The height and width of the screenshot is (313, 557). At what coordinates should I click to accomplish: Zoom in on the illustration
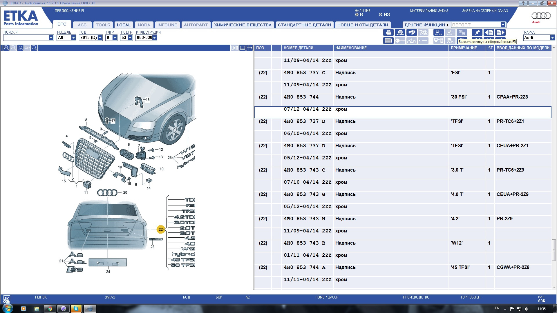click(6, 48)
